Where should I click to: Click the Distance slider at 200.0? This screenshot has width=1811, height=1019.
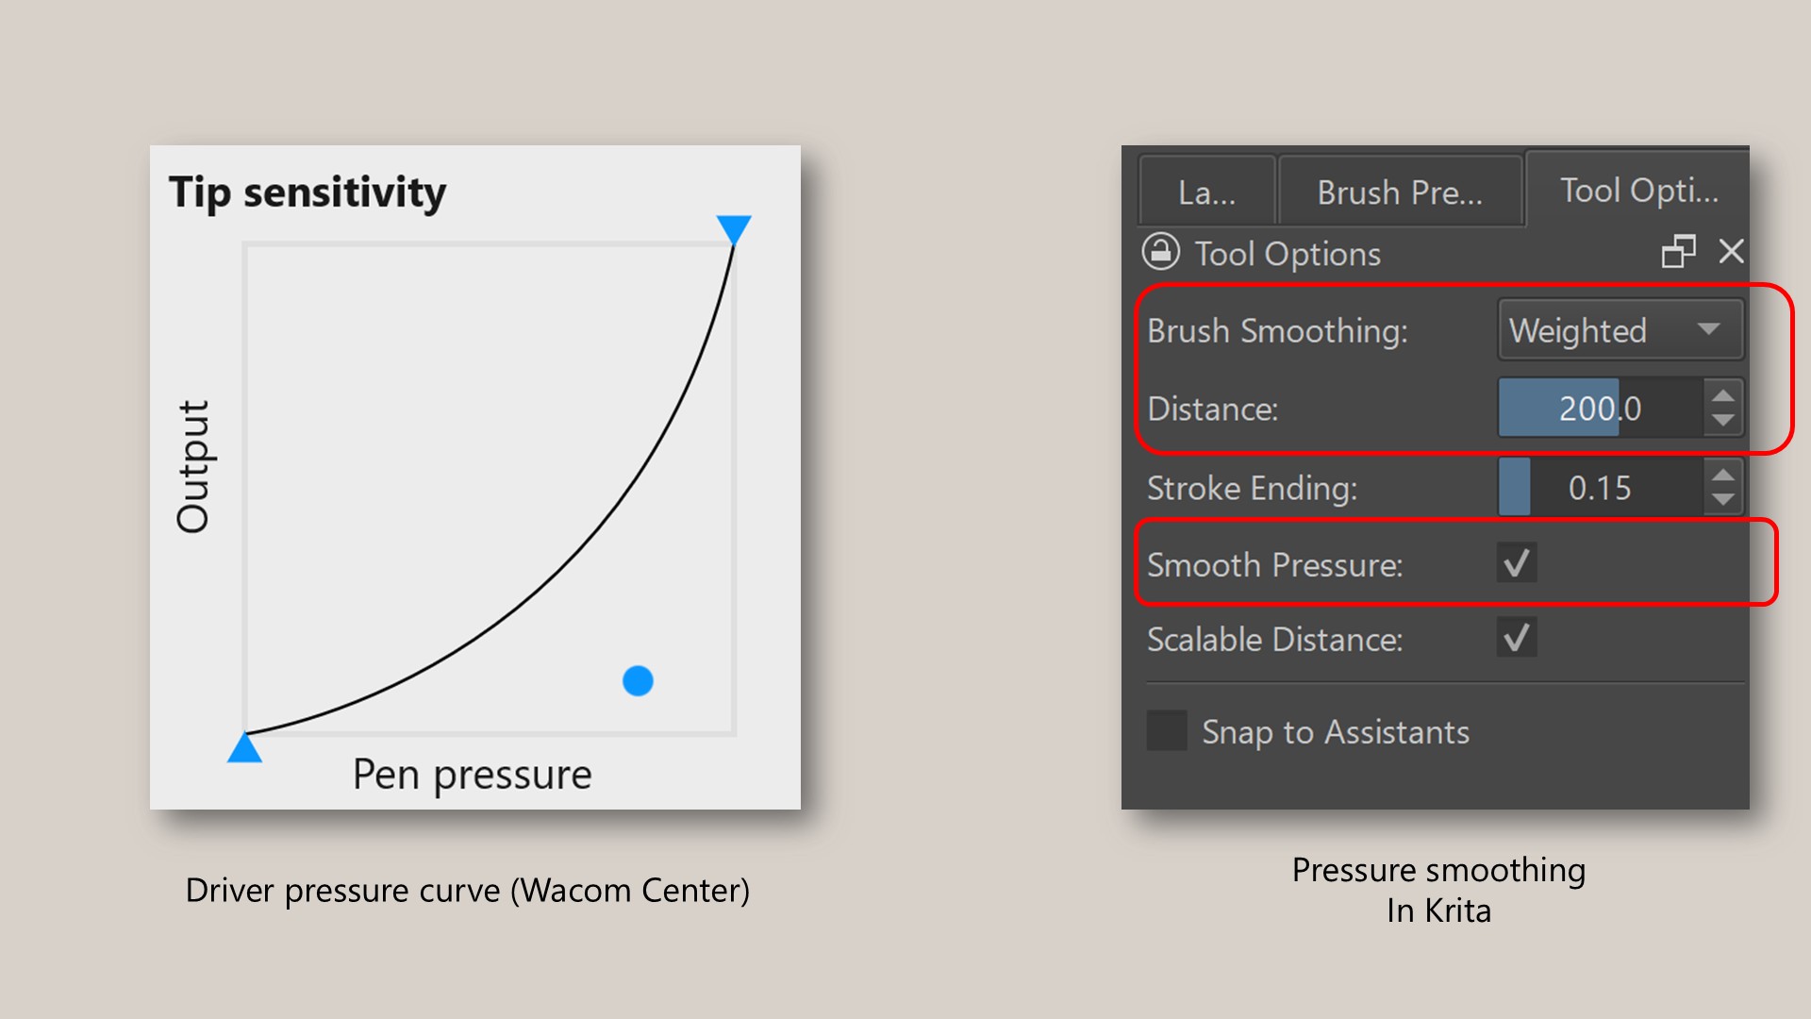(x=1600, y=409)
